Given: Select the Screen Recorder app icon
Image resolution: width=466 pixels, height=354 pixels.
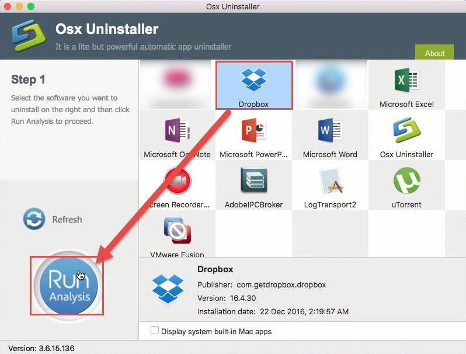Looking at the screenshot, I should pos(177,185).
